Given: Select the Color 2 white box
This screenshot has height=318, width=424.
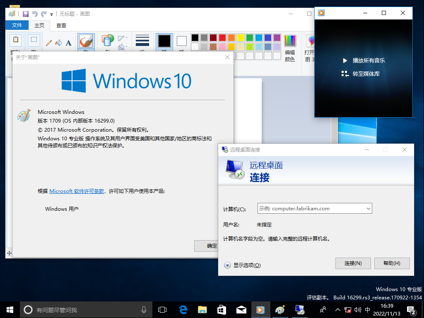Looking at the screenshot, I should pyautogui.click(x=182, y=41).
